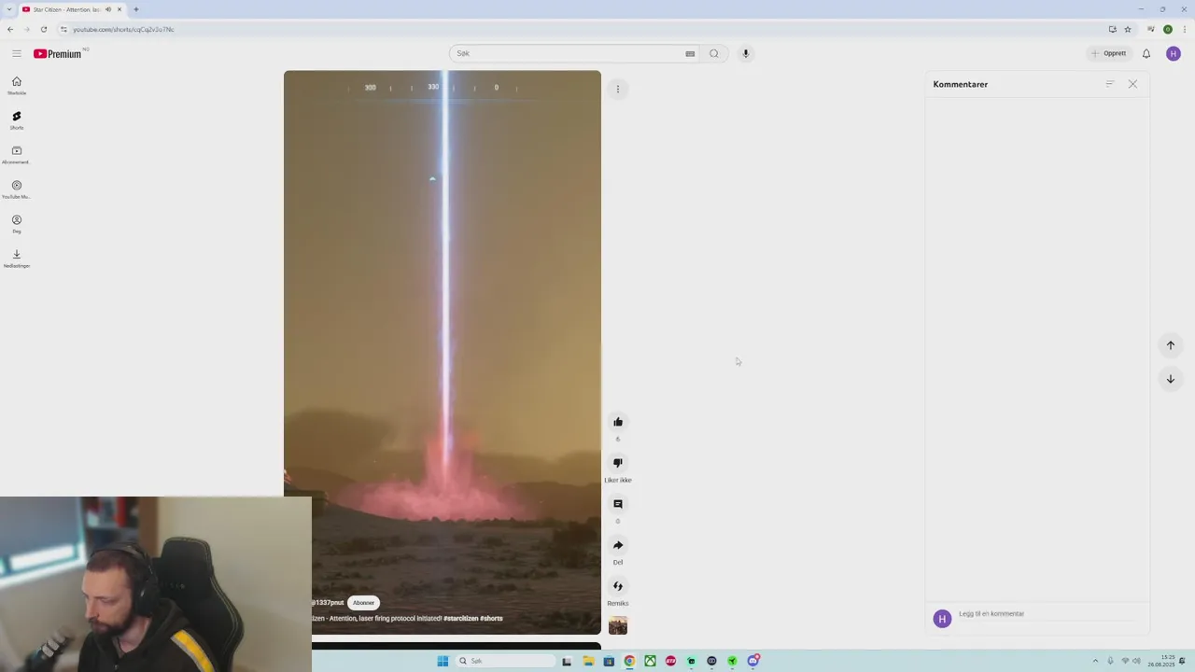Open File Explorer from the taskbar
This screenshot has height=672, width=1195.
[x=588, y=661]
